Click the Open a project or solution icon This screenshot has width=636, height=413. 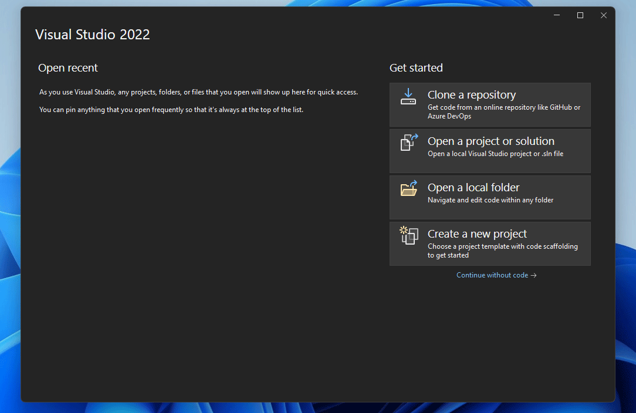(409, 143)
